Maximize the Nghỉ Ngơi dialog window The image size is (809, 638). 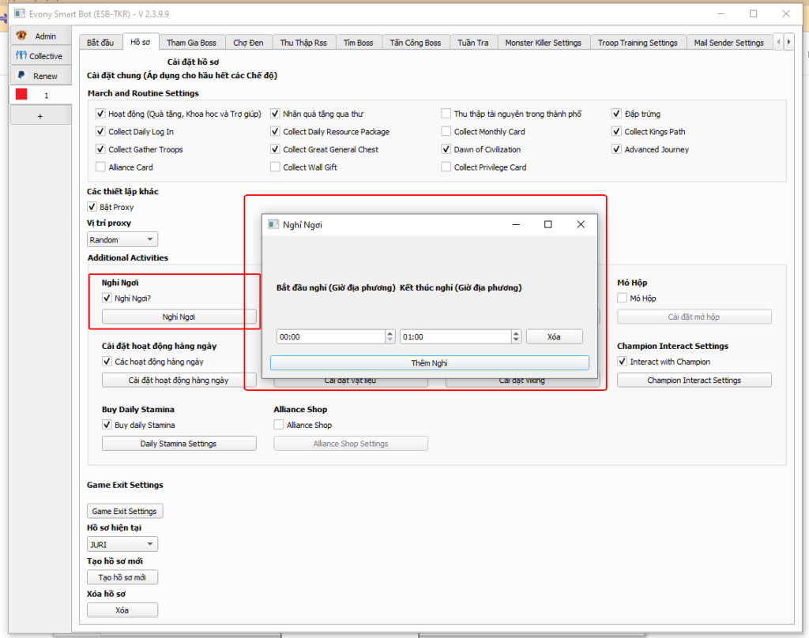click(547, 224)
